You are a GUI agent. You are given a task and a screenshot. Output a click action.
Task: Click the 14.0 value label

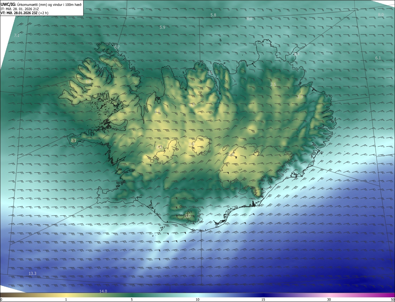tap(103, 291)
